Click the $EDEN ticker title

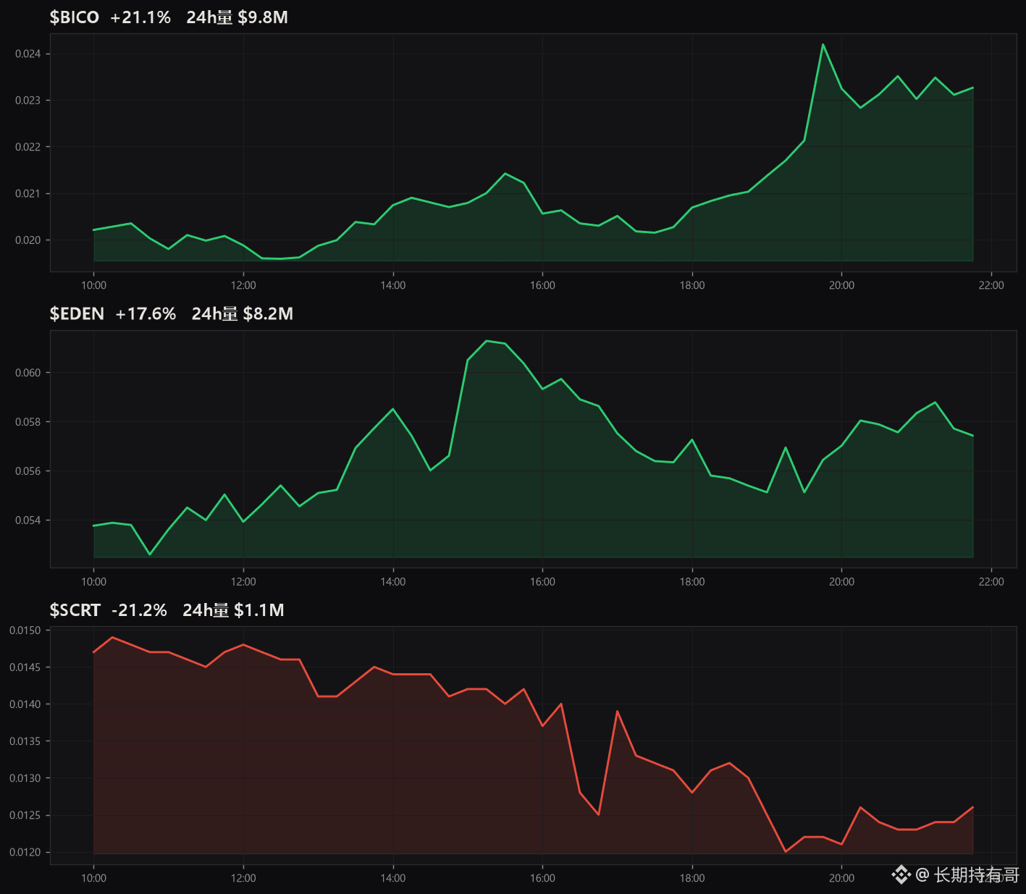(77, 313)
